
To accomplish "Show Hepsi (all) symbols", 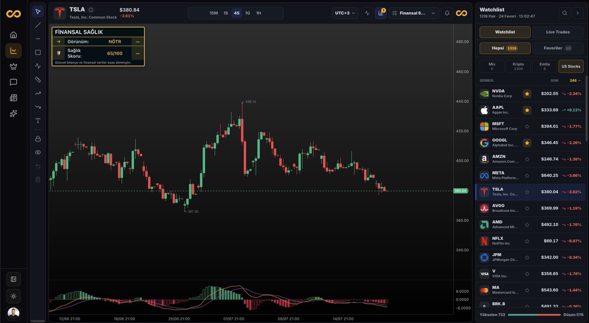I will [x=505, y=48].
